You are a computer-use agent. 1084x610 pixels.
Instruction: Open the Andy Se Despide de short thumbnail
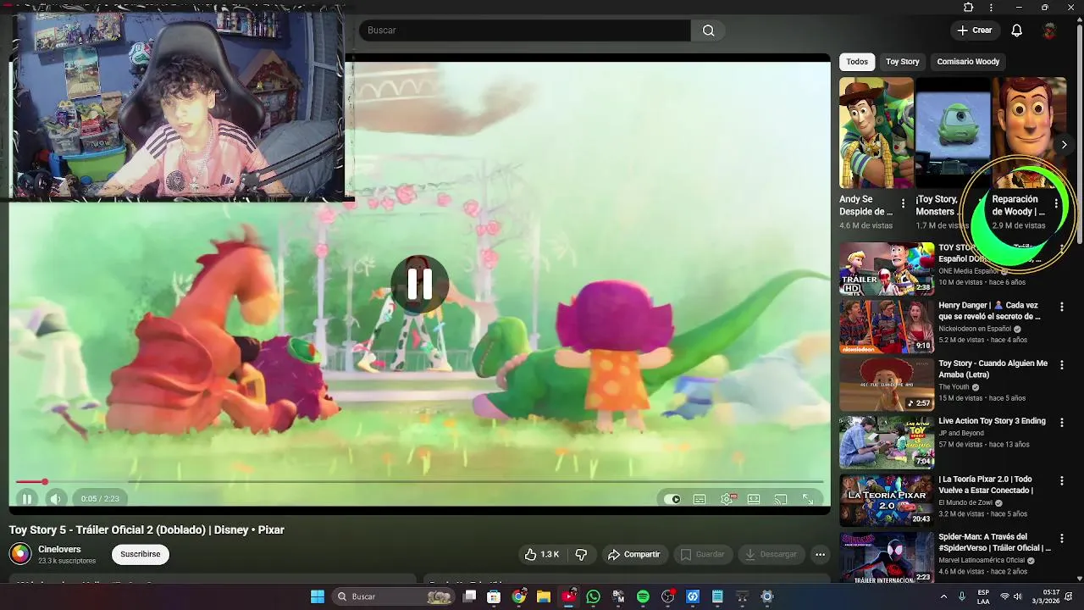click(876, 133)
